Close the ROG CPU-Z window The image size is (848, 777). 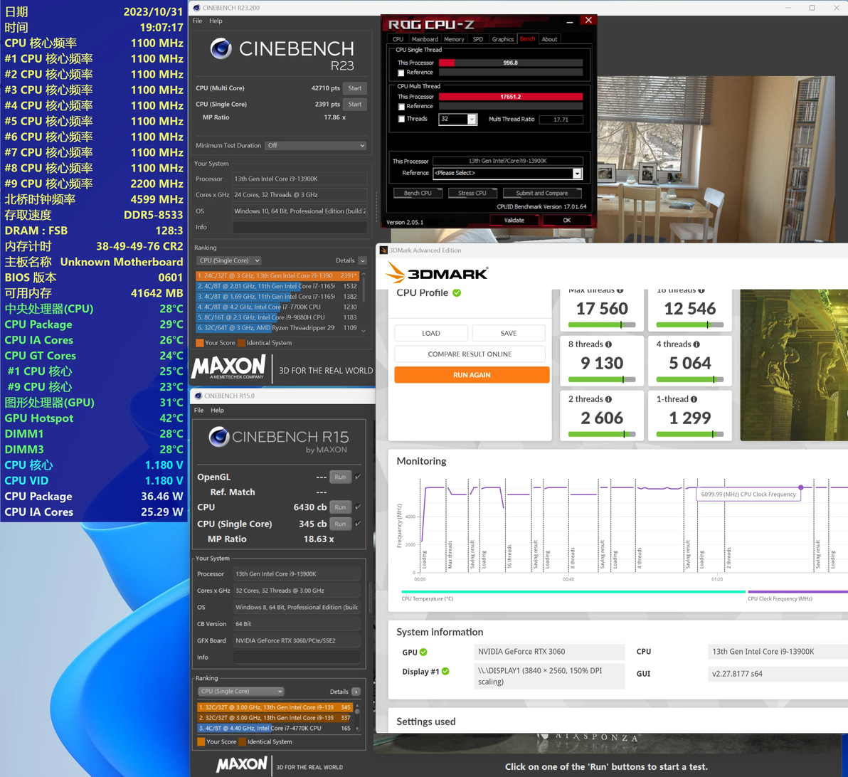[x=588, y=20]
